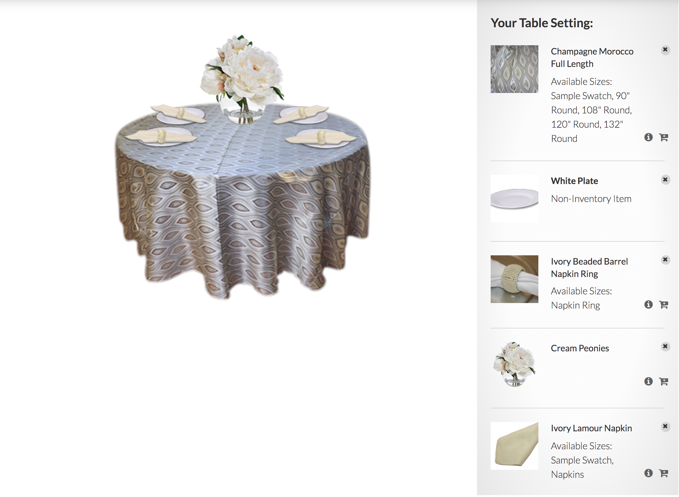Screen dimensions: 679x497
Task: Add Cream Peonies to cart
Action: pyautogui.click(x=664, y=381)
